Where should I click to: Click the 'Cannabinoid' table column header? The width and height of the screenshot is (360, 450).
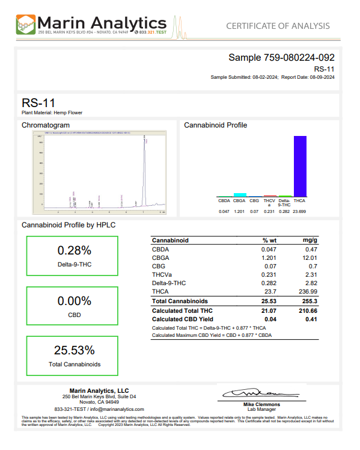point(170,241)
